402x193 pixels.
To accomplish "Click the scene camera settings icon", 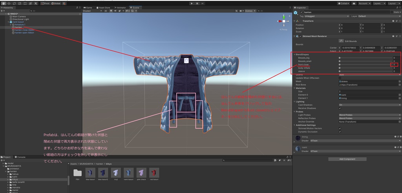I will point(241,11).
